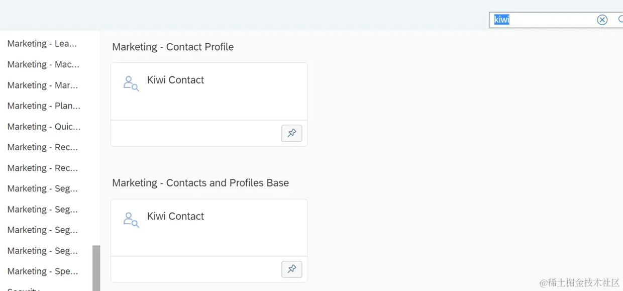Click contact icon in Marketing - Contact Profile tile
This screenshot has width=623, height=291.
[131, 83]
